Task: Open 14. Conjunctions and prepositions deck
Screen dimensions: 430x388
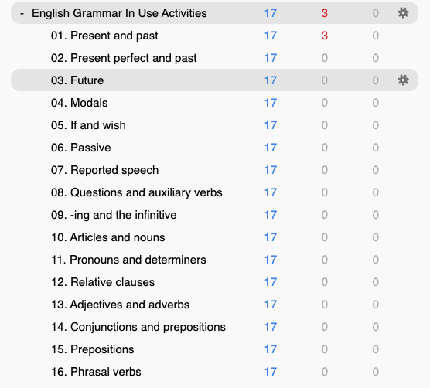Action: 138,327
